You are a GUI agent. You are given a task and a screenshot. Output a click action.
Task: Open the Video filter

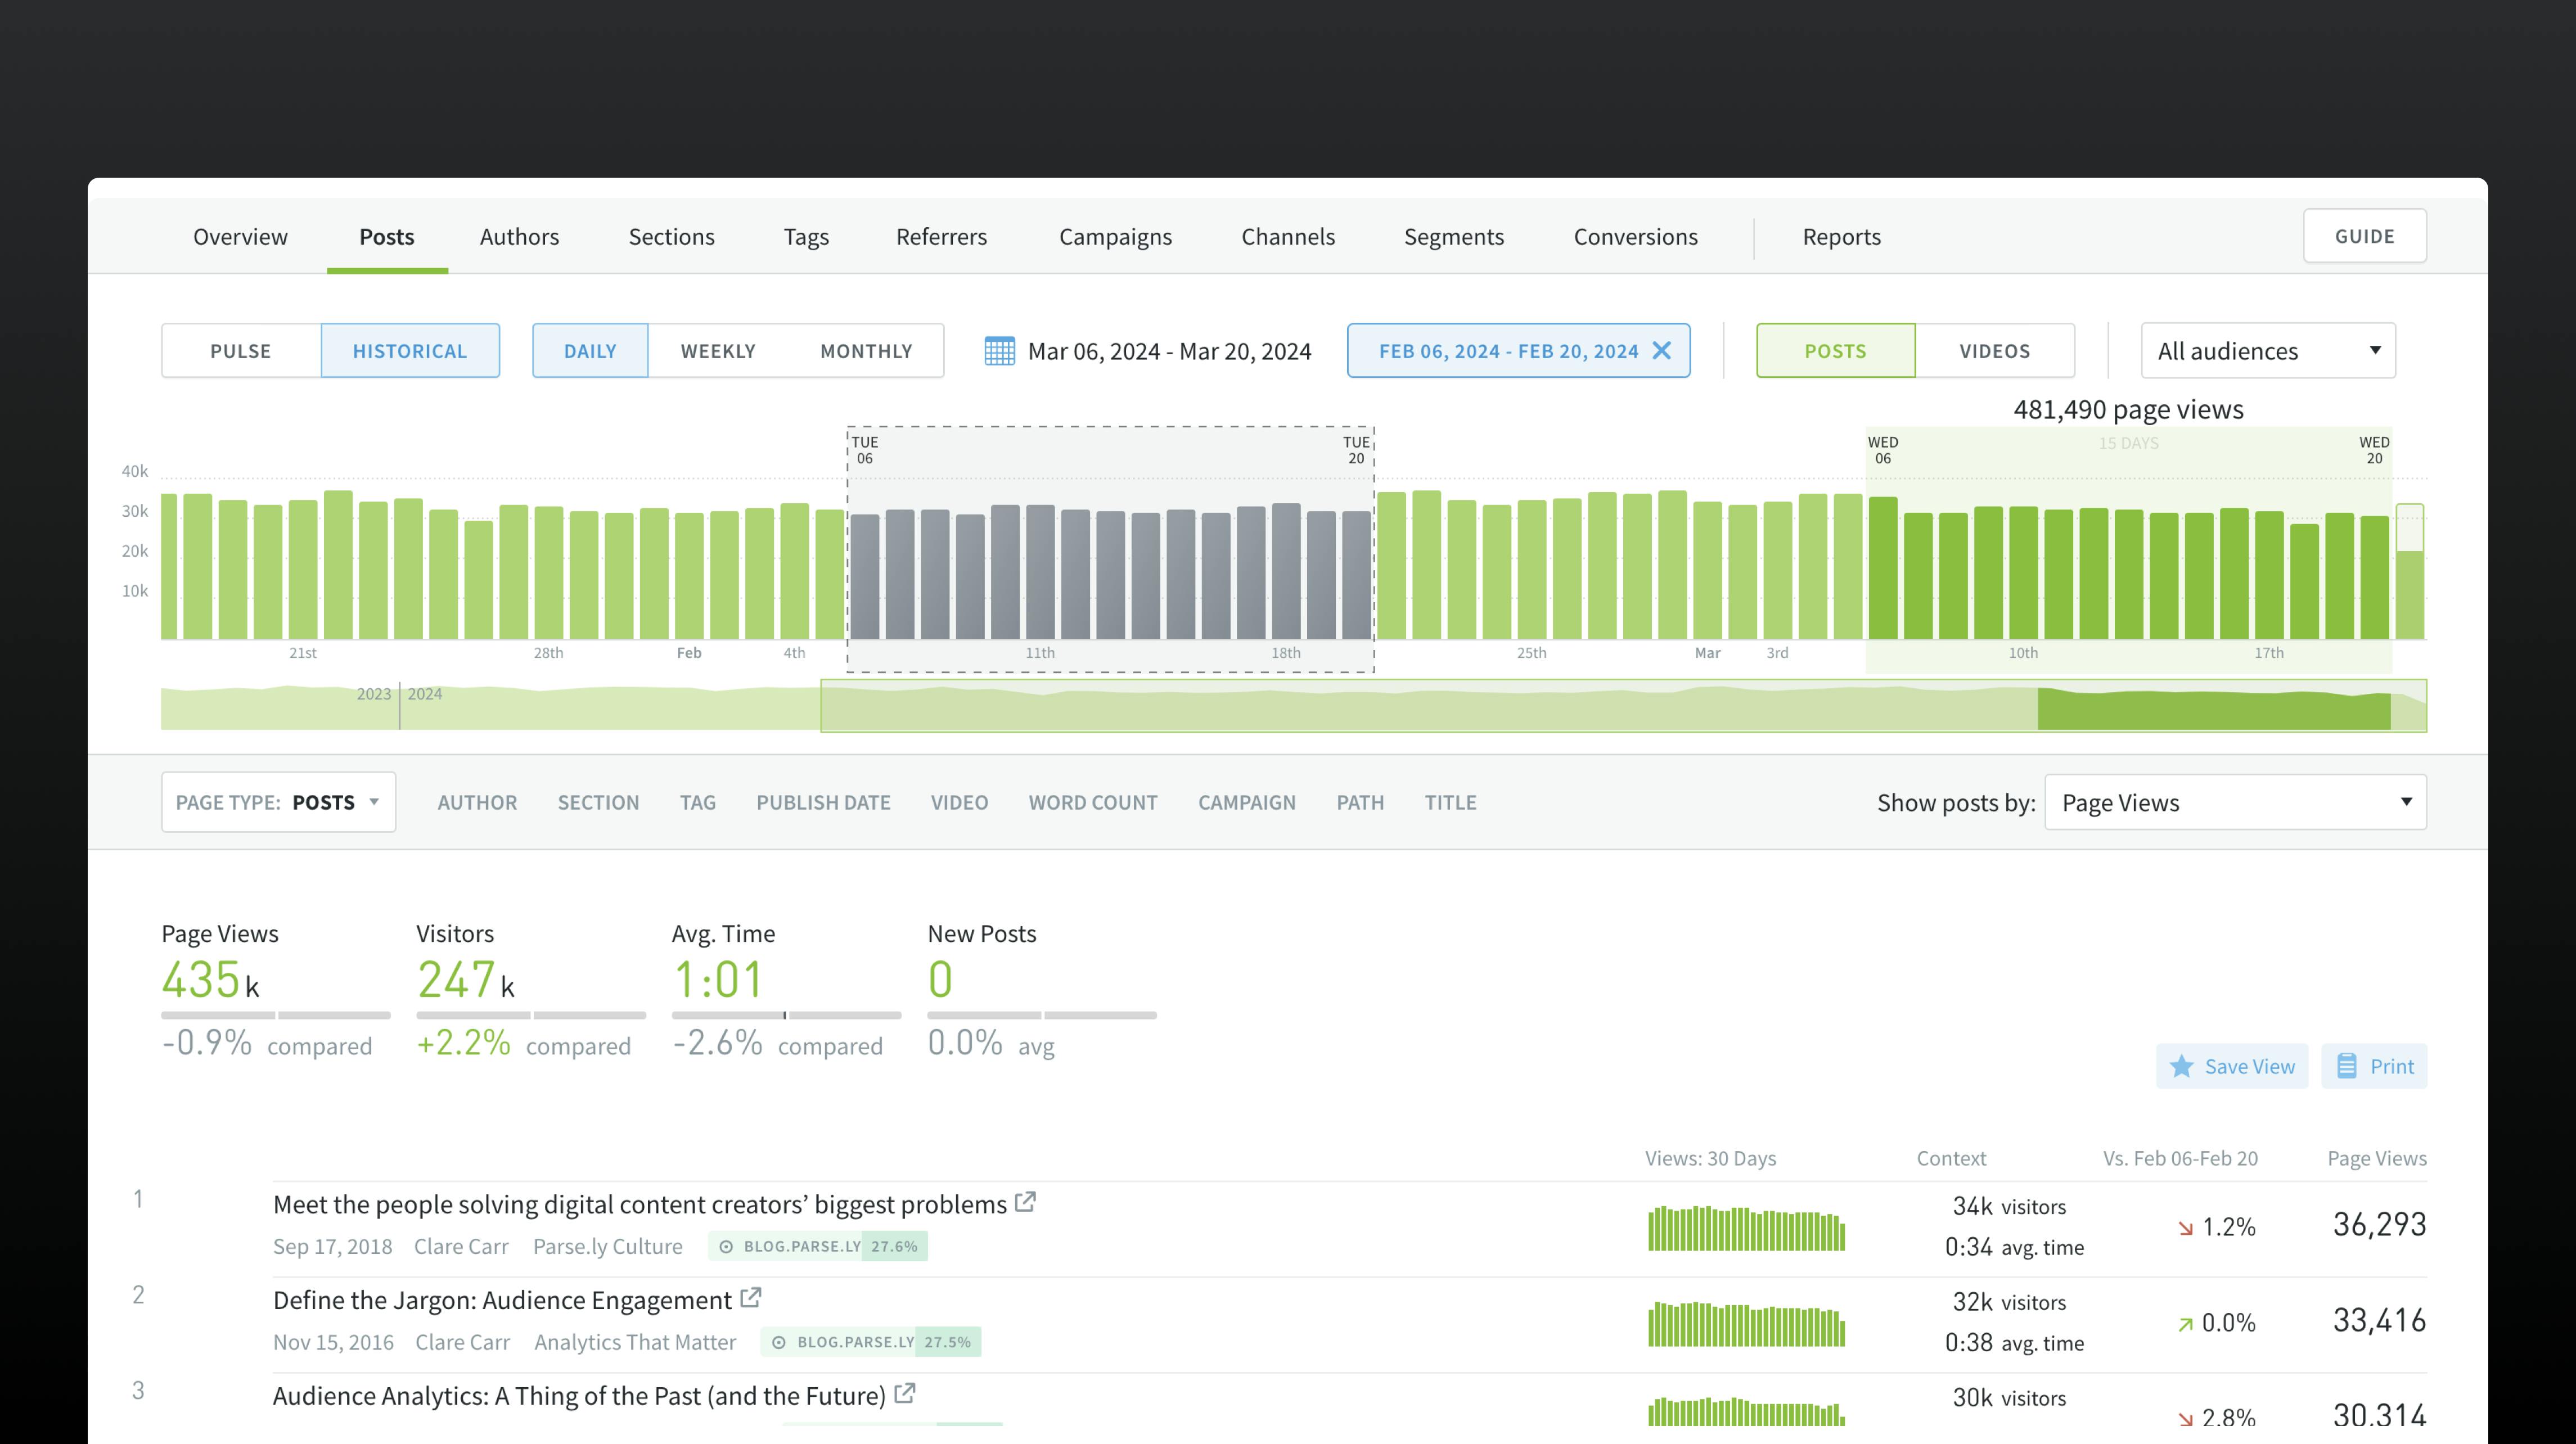coord(959,802)
